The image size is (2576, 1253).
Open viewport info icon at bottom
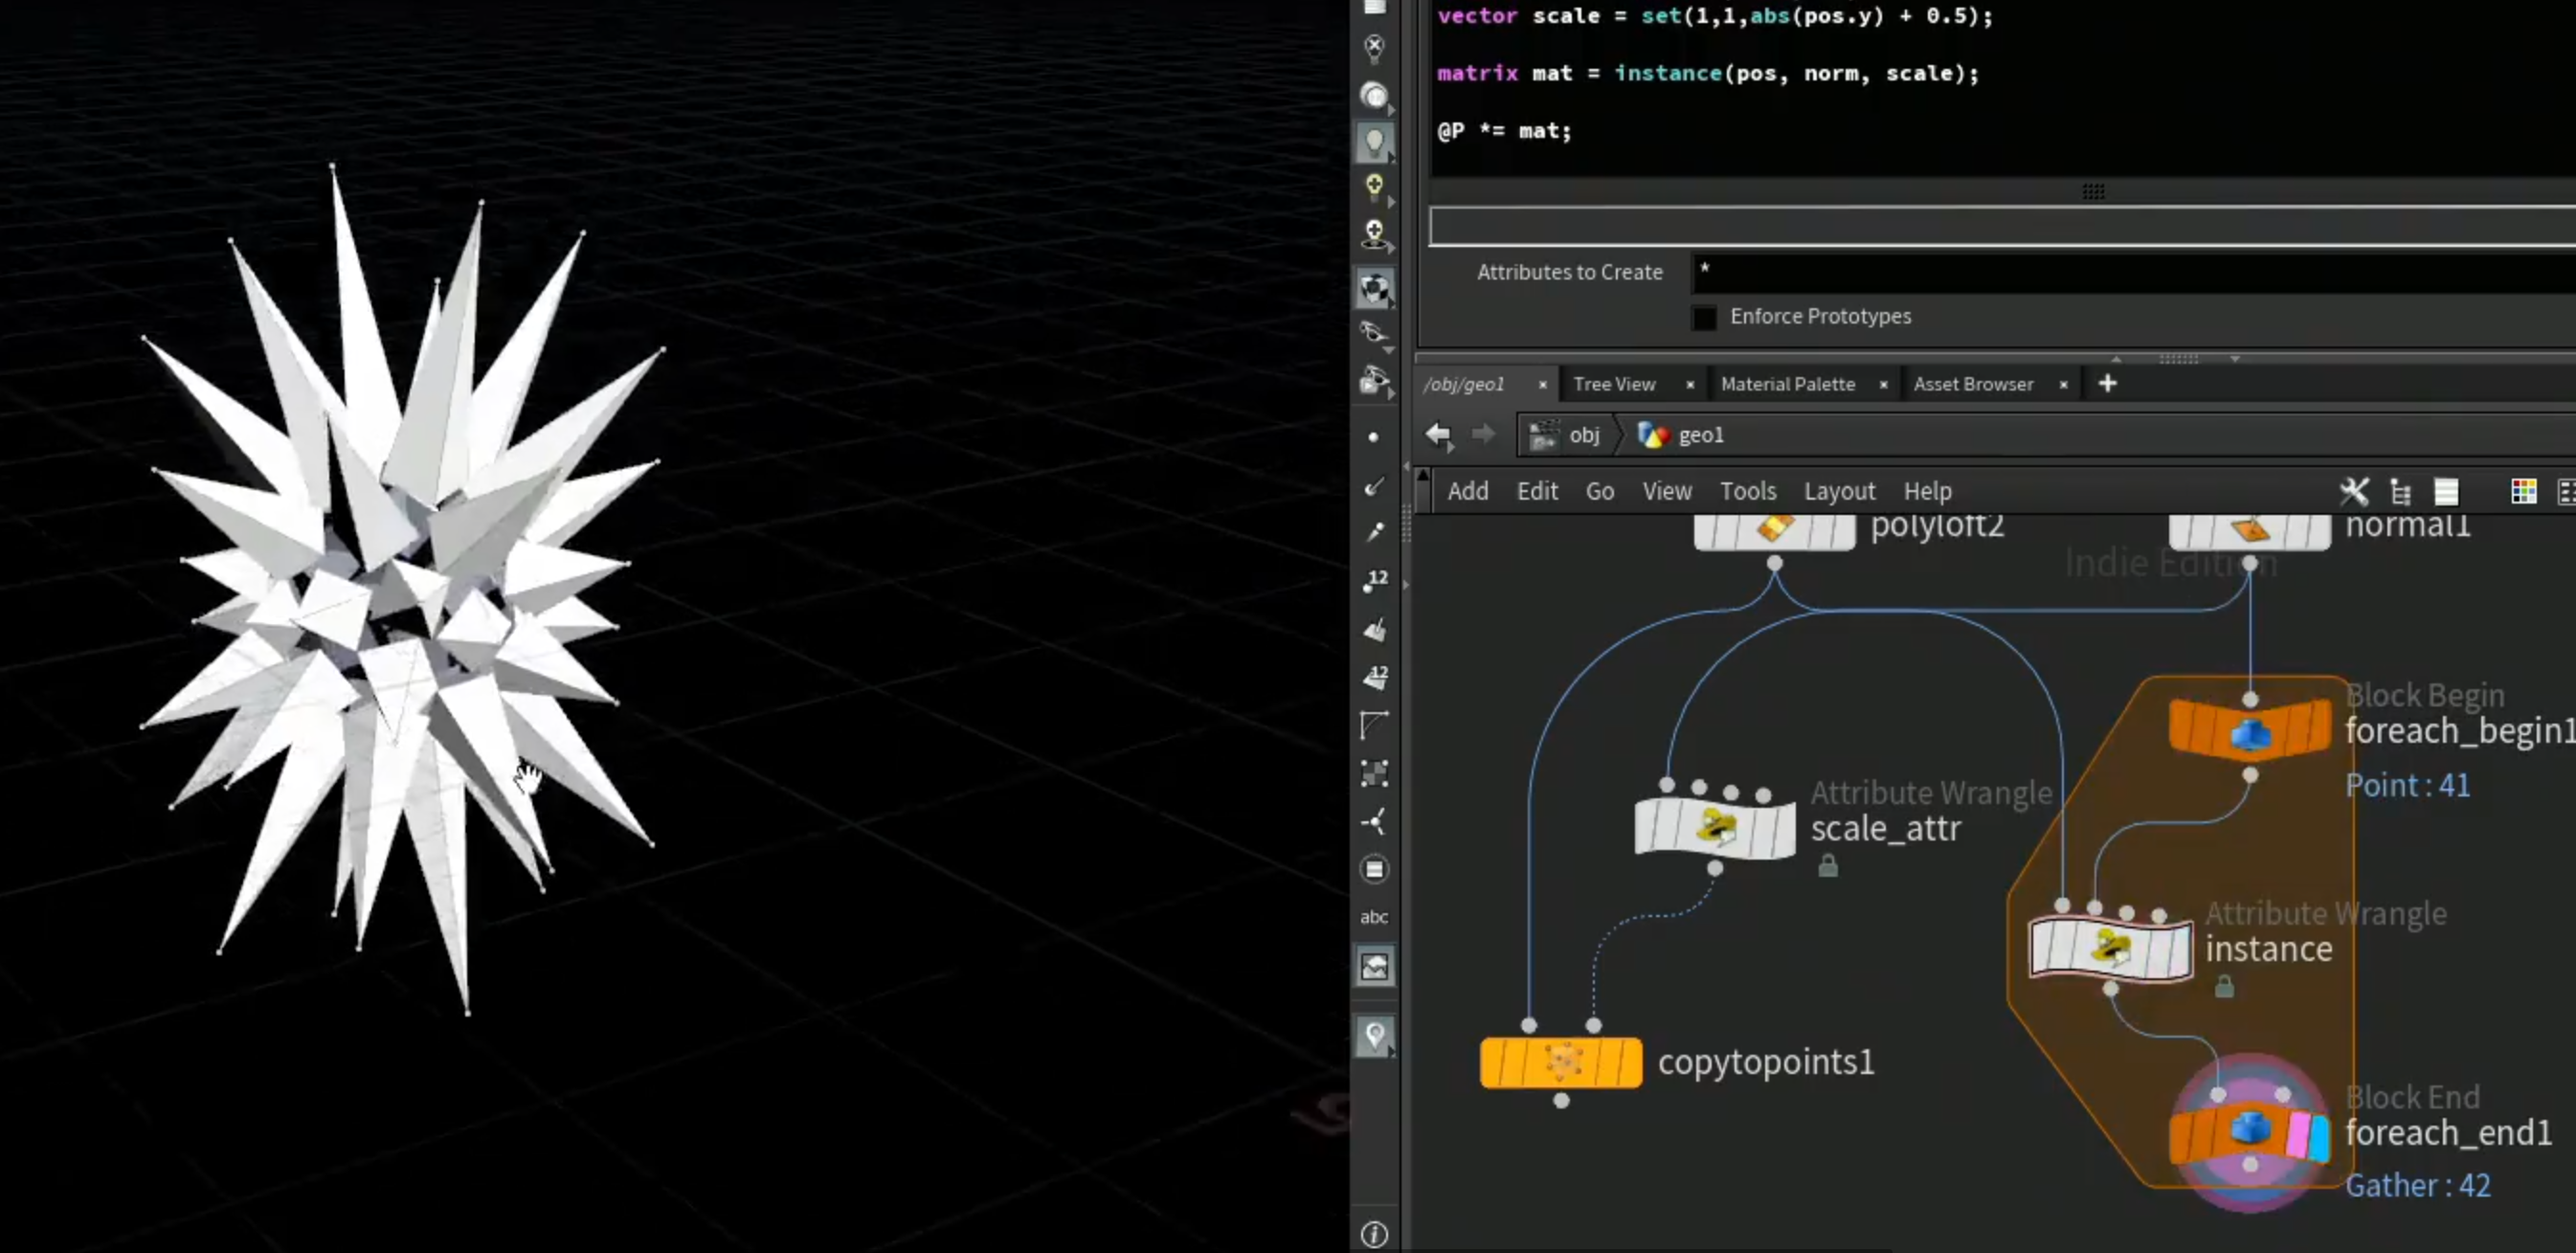click(1375, 1235)
